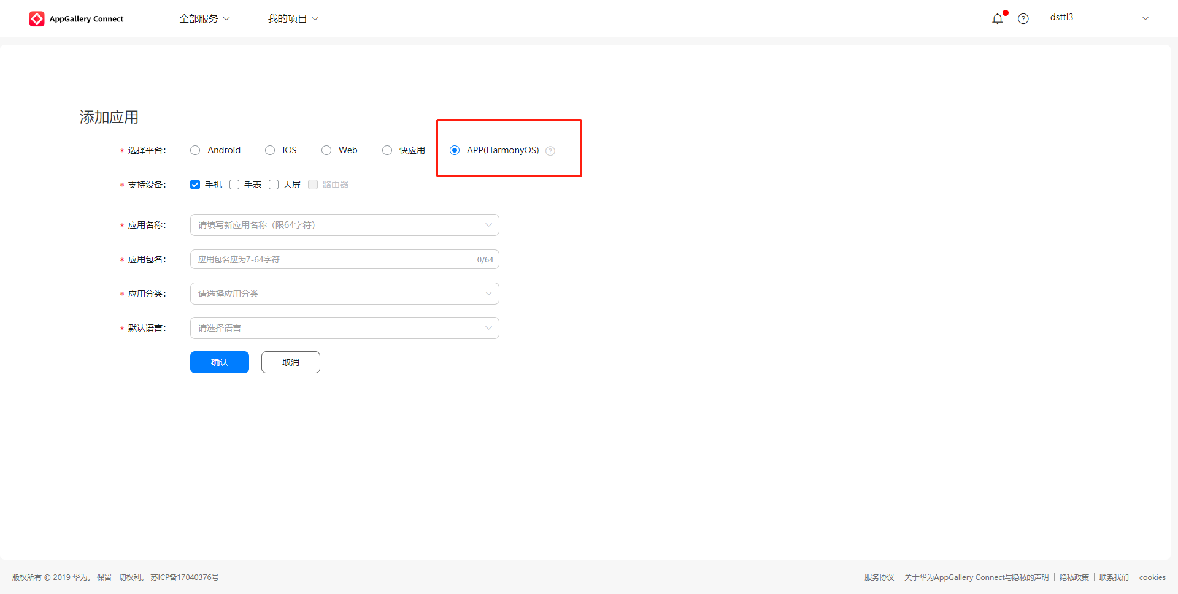The height and width of the screenshot is (594, 1178).
Task: Select the iOS platform radio button
Action: click(x=270, y=150)
